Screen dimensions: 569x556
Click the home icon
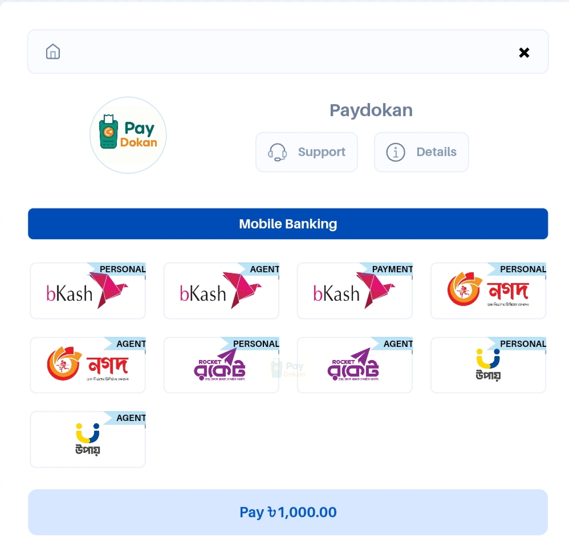53,52
